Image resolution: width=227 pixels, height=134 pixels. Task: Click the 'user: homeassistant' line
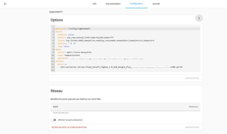click(x=69, y=55)
